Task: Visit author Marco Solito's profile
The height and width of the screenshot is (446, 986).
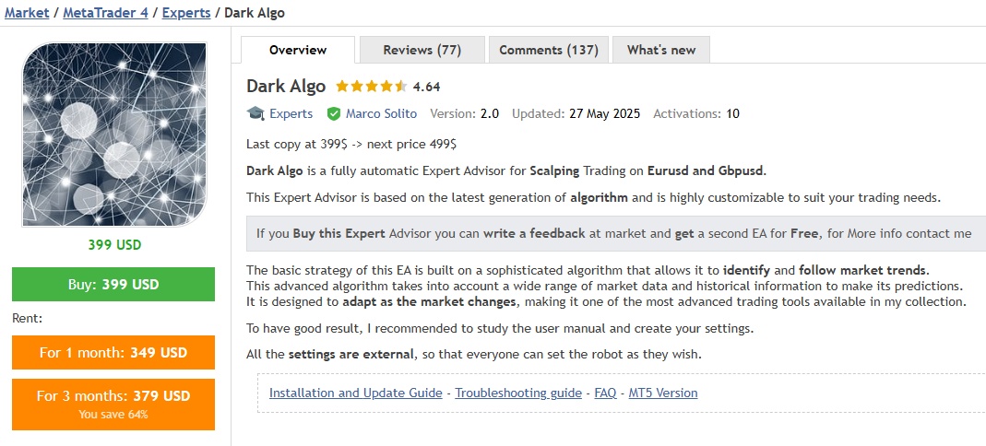Action: click(381, 113)
